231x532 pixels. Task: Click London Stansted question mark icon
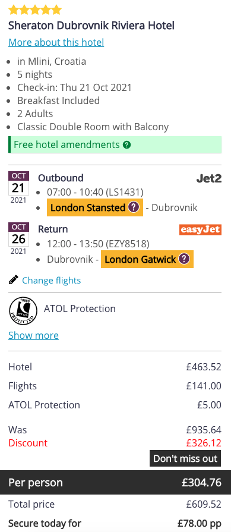tap(134, 207)
